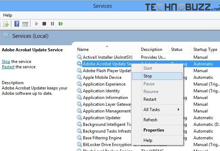Click gear icon beside Application Management

[x=79, y=111]
